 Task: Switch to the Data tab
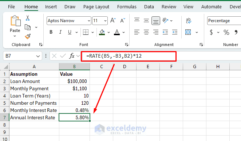(149, 7)
